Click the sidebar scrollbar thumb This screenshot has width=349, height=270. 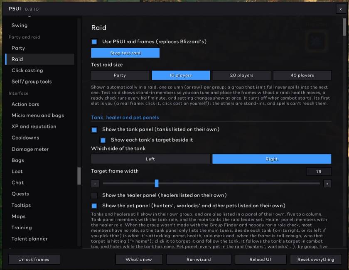coord(79,176)
